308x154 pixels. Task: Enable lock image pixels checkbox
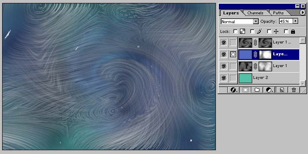[x=252, y=31]
